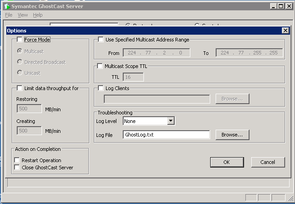Viewport: 295px width, 204px height.
Task: Open the View menu
Action: pos(23,15)
